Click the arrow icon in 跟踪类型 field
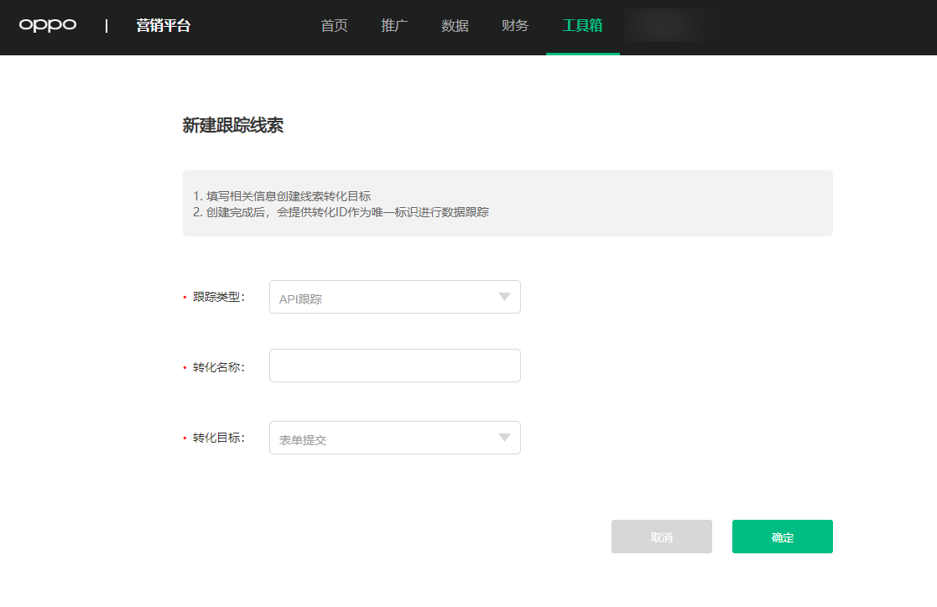 504,297
